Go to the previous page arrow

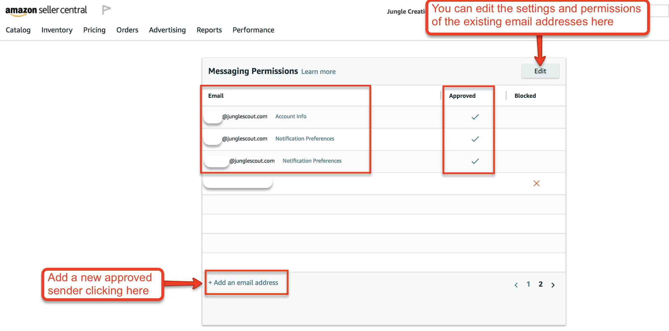(x=516, y=285)
